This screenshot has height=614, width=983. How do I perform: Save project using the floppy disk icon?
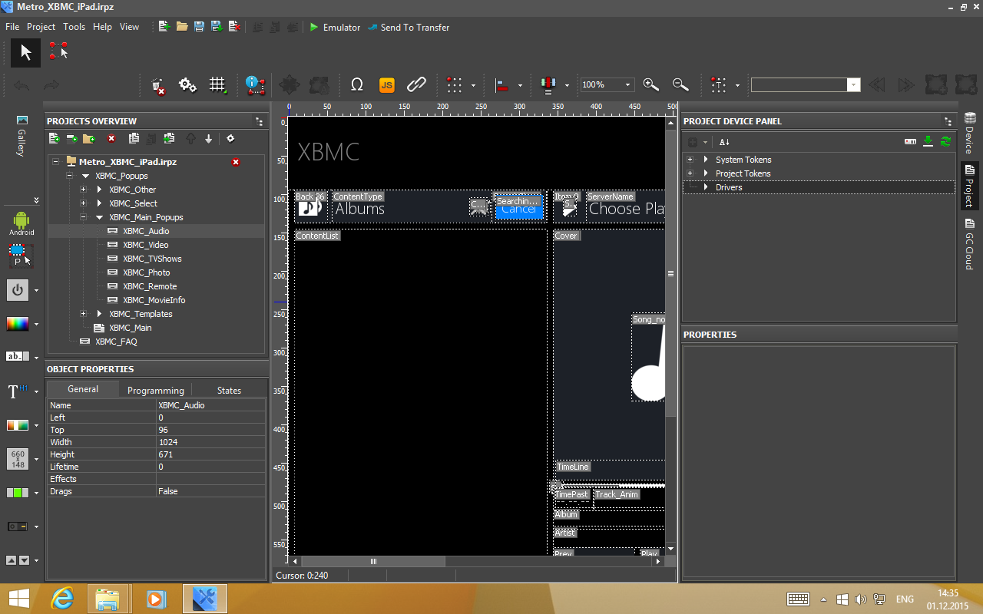tap(199, 27)
